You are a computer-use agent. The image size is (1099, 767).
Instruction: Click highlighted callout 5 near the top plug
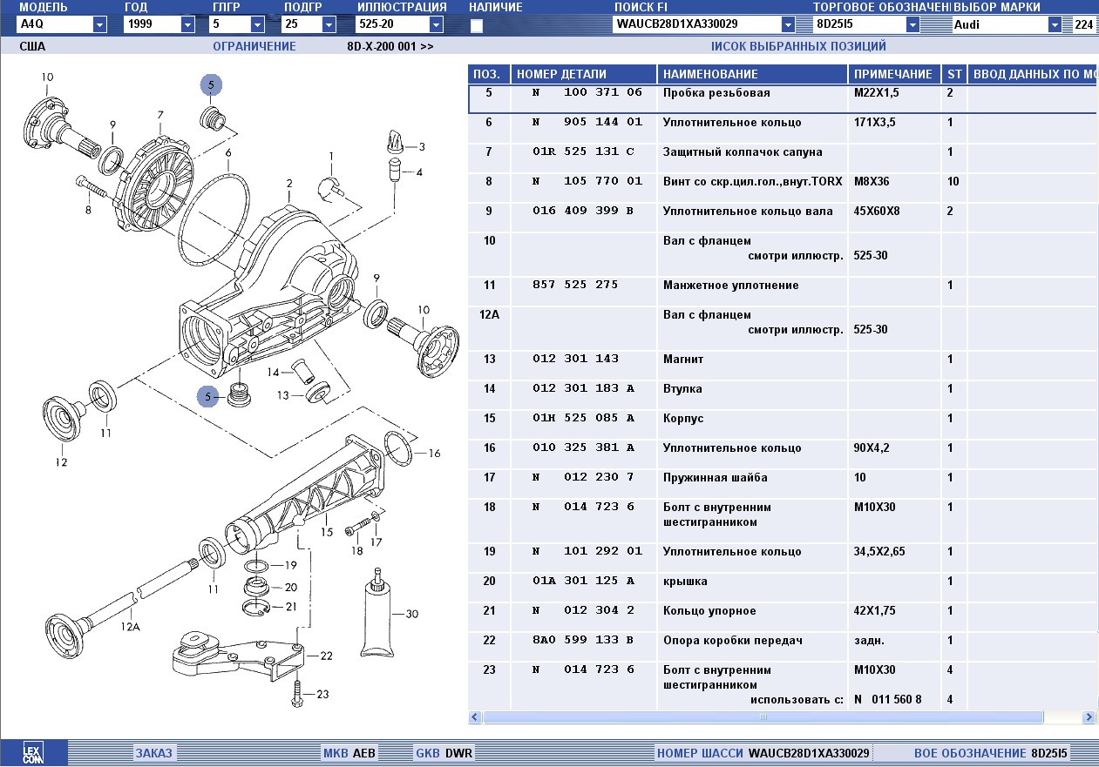[x=212, y=84]
